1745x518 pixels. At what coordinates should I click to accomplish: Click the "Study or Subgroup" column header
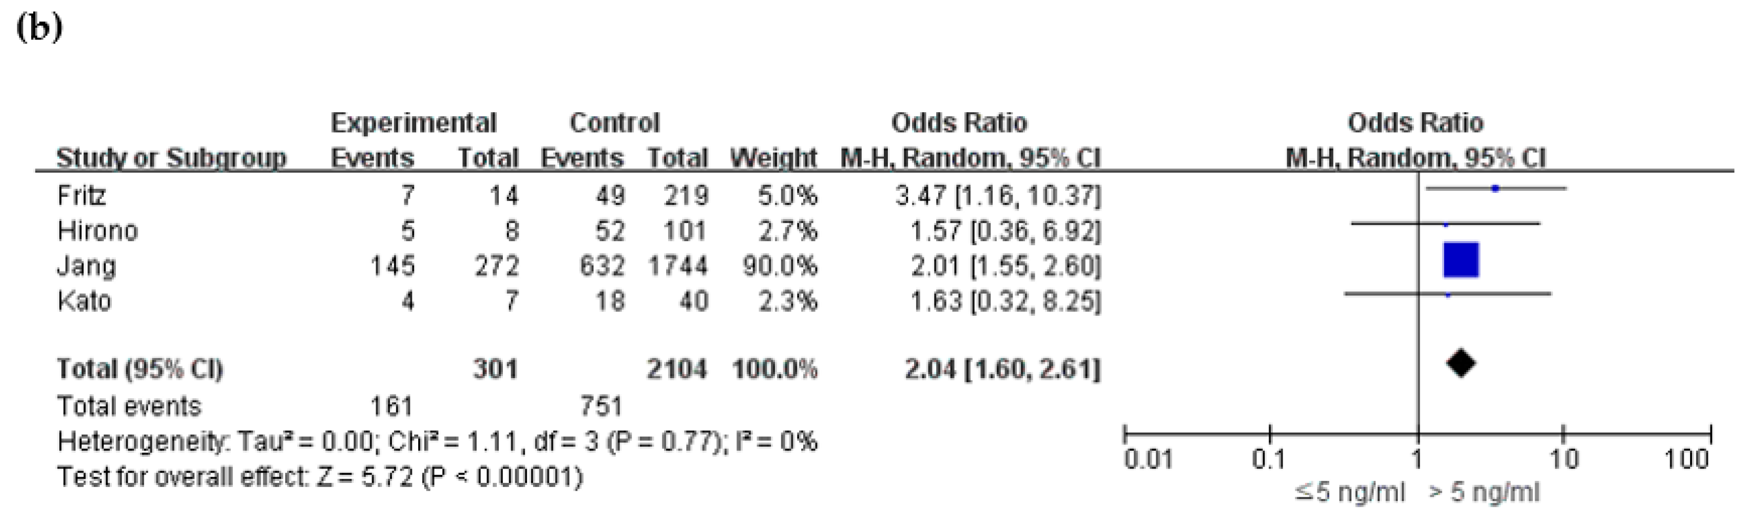pyautogui.click(x=171, y=158)
